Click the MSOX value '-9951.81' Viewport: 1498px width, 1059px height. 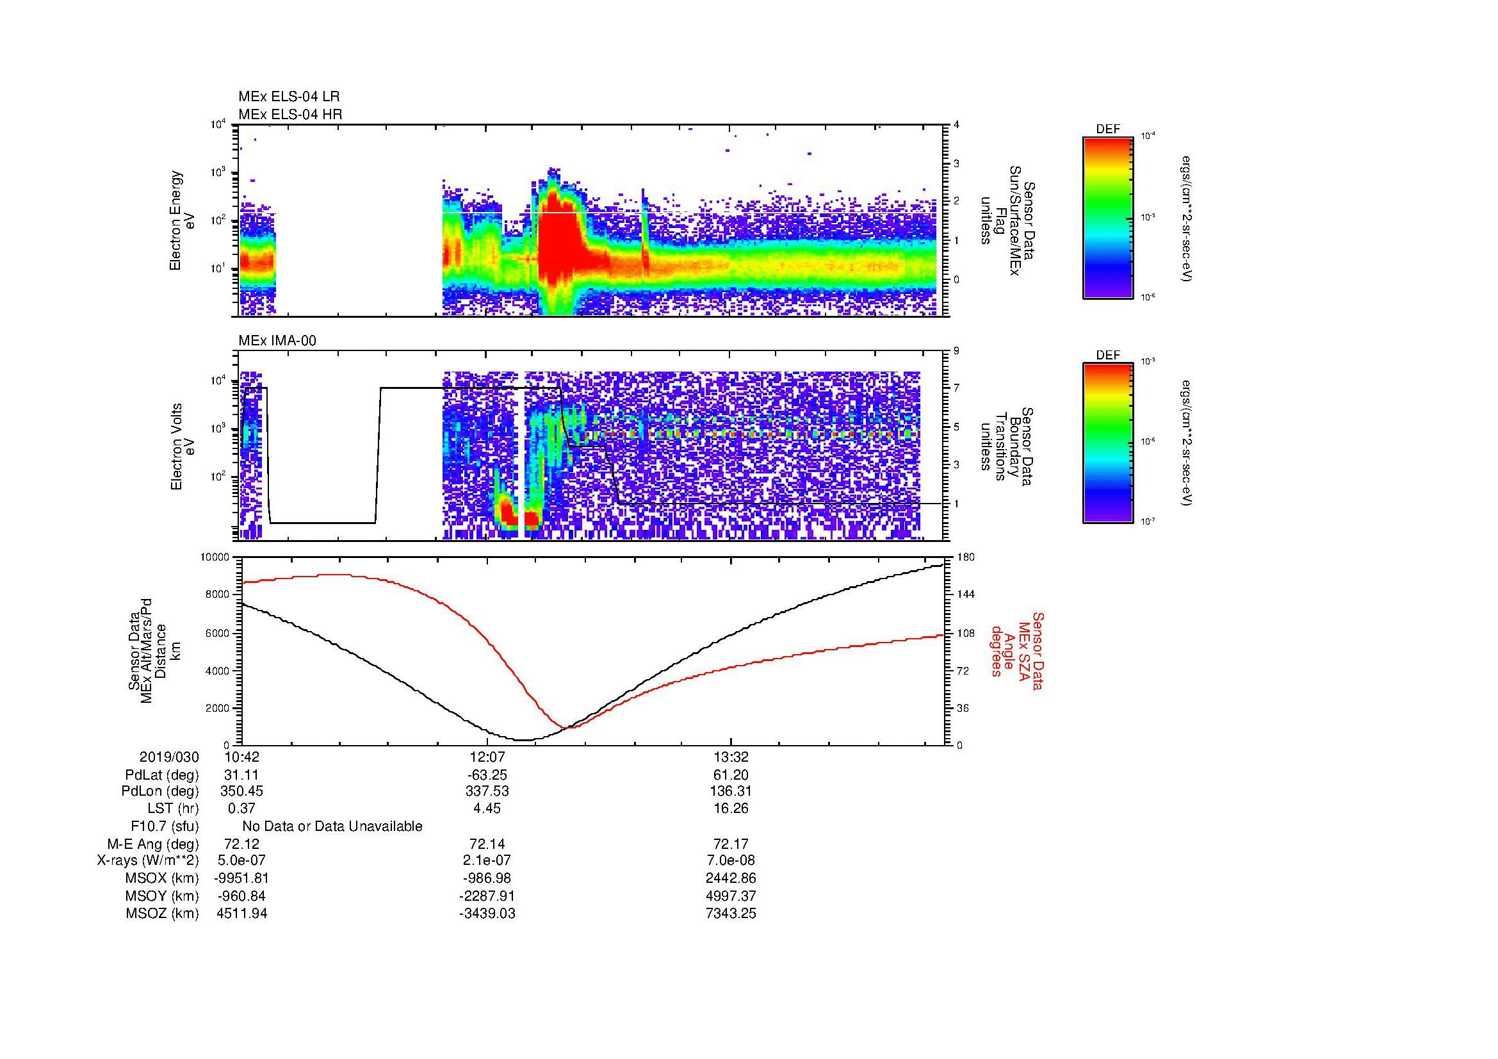click(241, 878)
